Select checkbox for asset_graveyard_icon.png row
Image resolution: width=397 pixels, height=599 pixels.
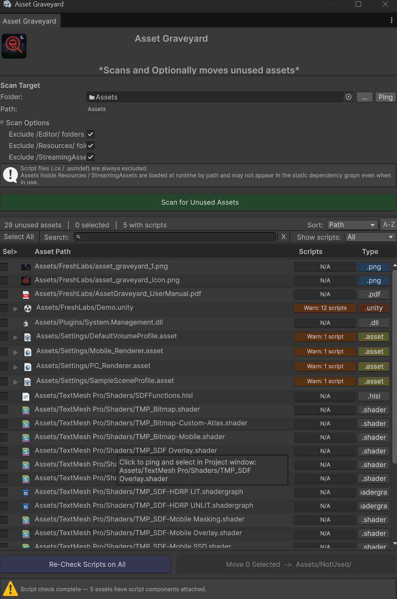pyautogui.click(x=4, y=281)
